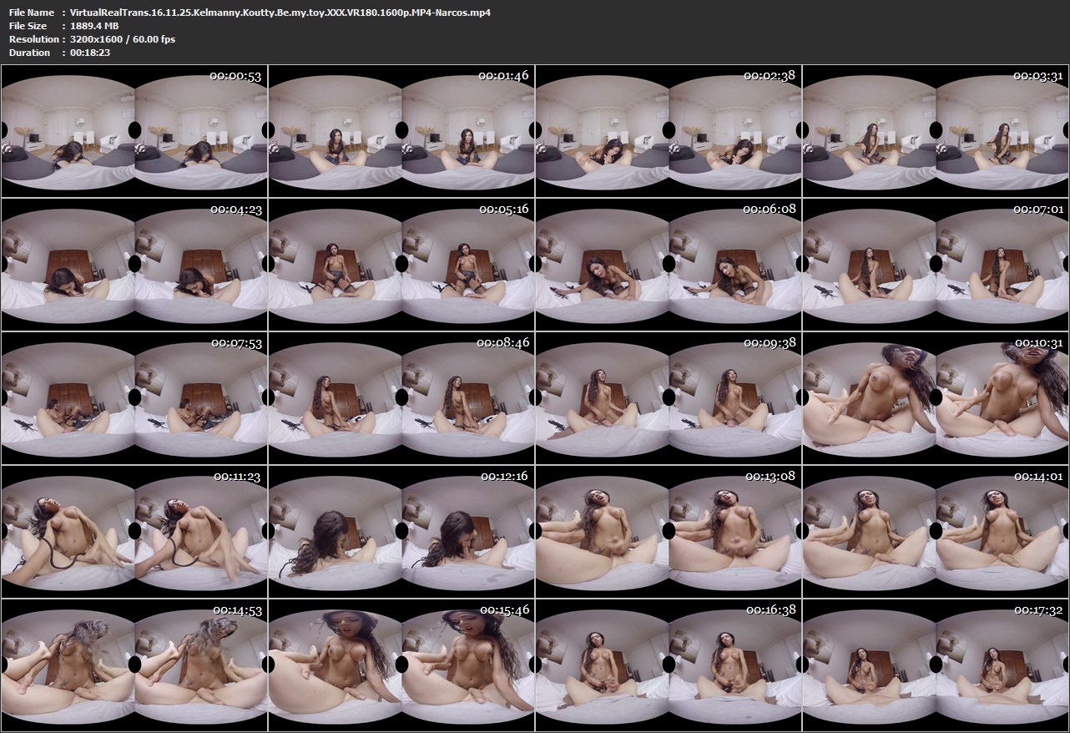Select the thumbnail timestamped 00:06:08
This screenshot has width=1070, height=733.
click(x=669, y=264)
